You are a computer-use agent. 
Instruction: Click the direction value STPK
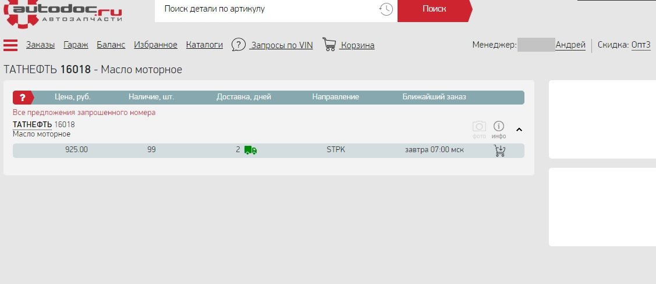(x=336, y=149)
